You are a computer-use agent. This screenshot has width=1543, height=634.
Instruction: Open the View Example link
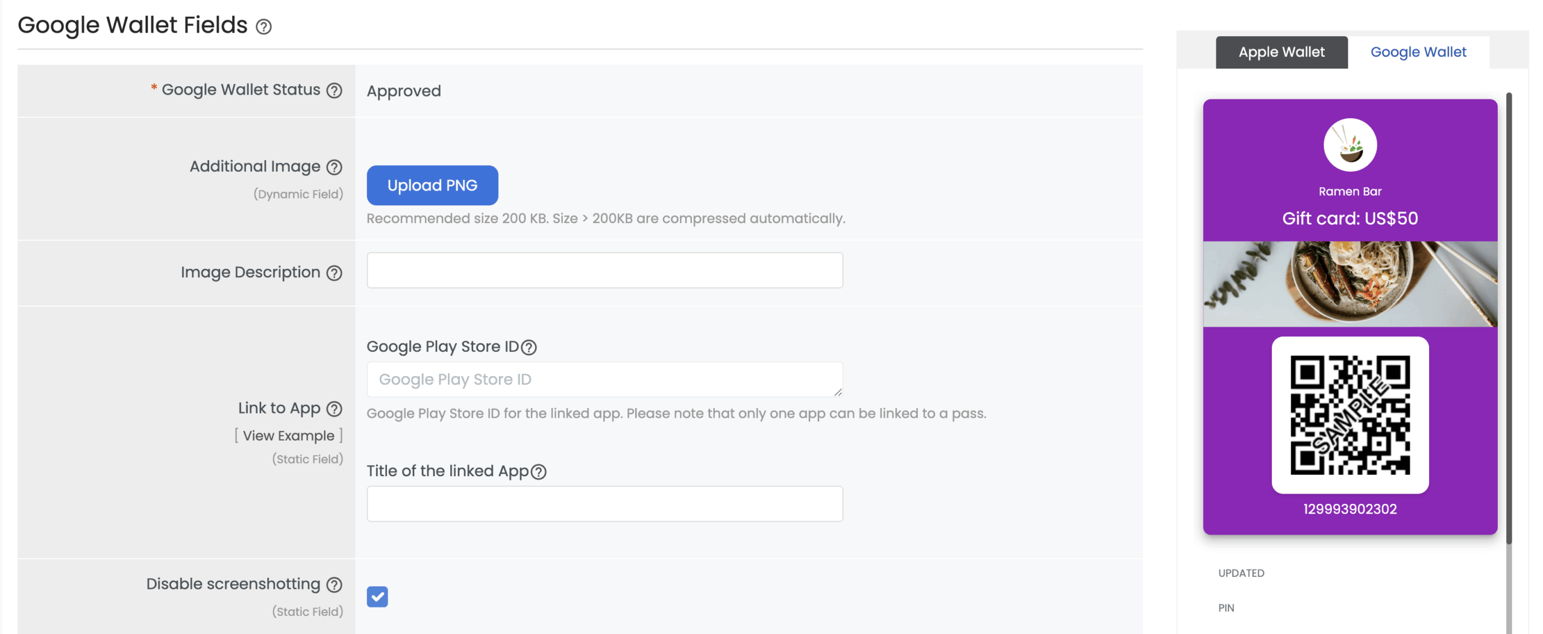(x=289, y=435)
